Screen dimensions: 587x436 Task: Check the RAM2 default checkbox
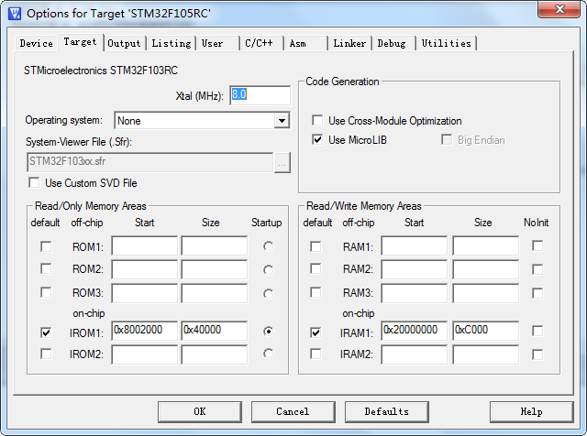click(316, 269)
